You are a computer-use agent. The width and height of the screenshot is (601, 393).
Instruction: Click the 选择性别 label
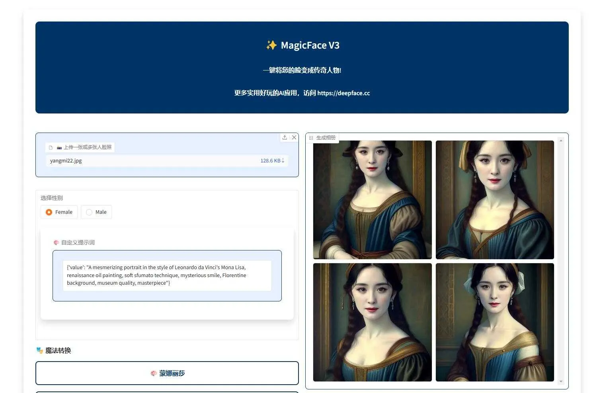(52, 198)
